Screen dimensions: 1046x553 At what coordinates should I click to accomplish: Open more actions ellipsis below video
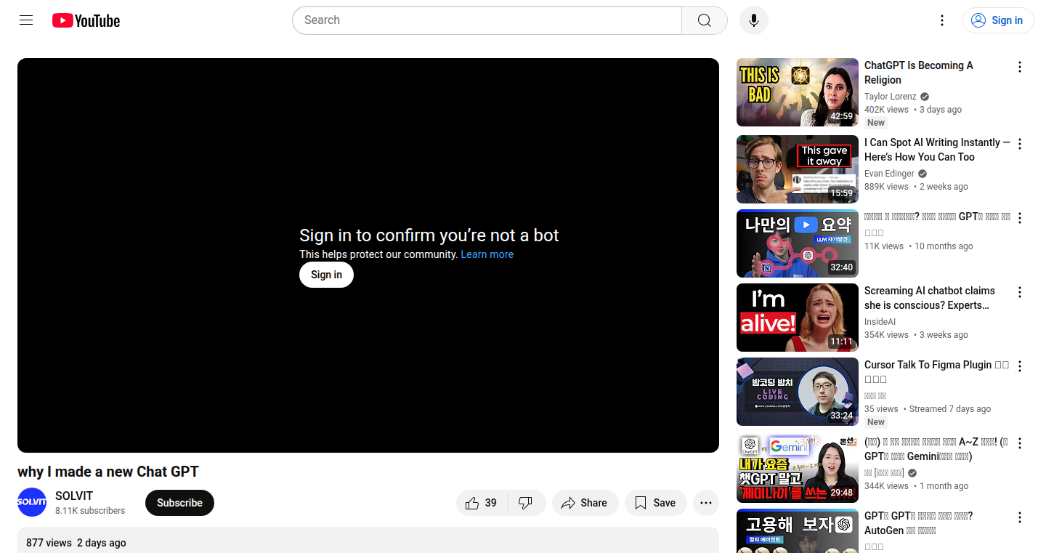click(x=706, y=503)
